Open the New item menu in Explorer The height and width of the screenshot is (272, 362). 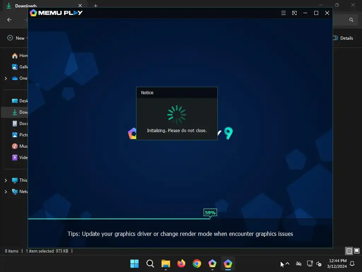[17, 38]
